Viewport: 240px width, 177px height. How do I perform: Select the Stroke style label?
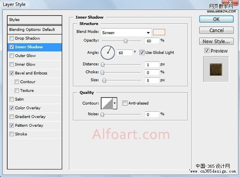click(x=21, y=134)
